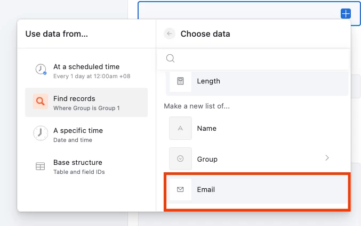Open A specific time data source

(86, 135)
